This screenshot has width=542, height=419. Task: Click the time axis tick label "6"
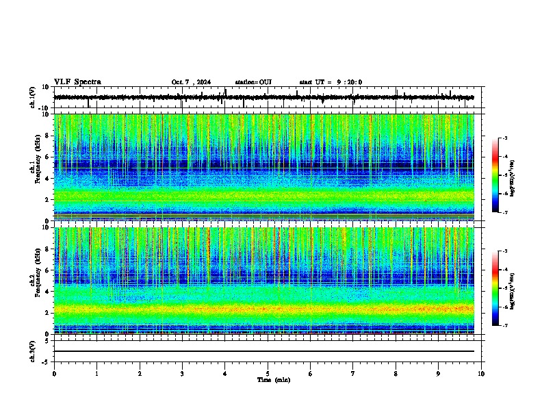coord(310,374)
